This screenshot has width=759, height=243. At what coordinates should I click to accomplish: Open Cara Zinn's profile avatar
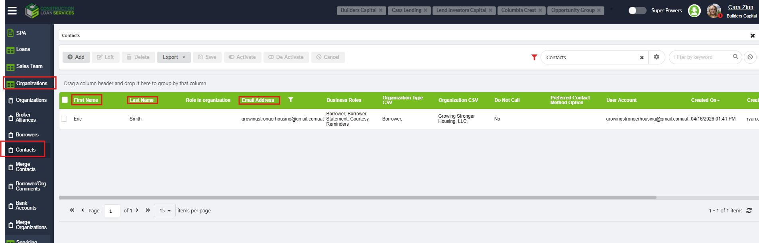point(714,11)
